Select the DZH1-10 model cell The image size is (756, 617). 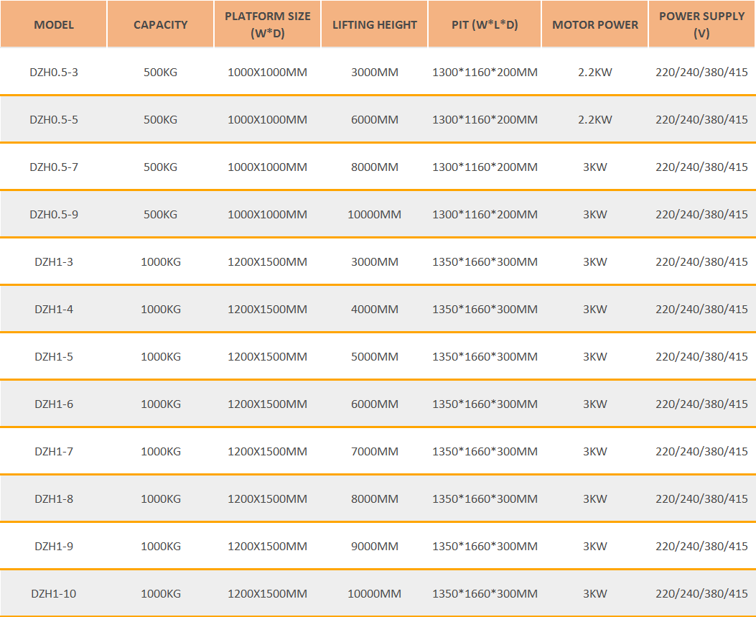[x=54, y=593]
